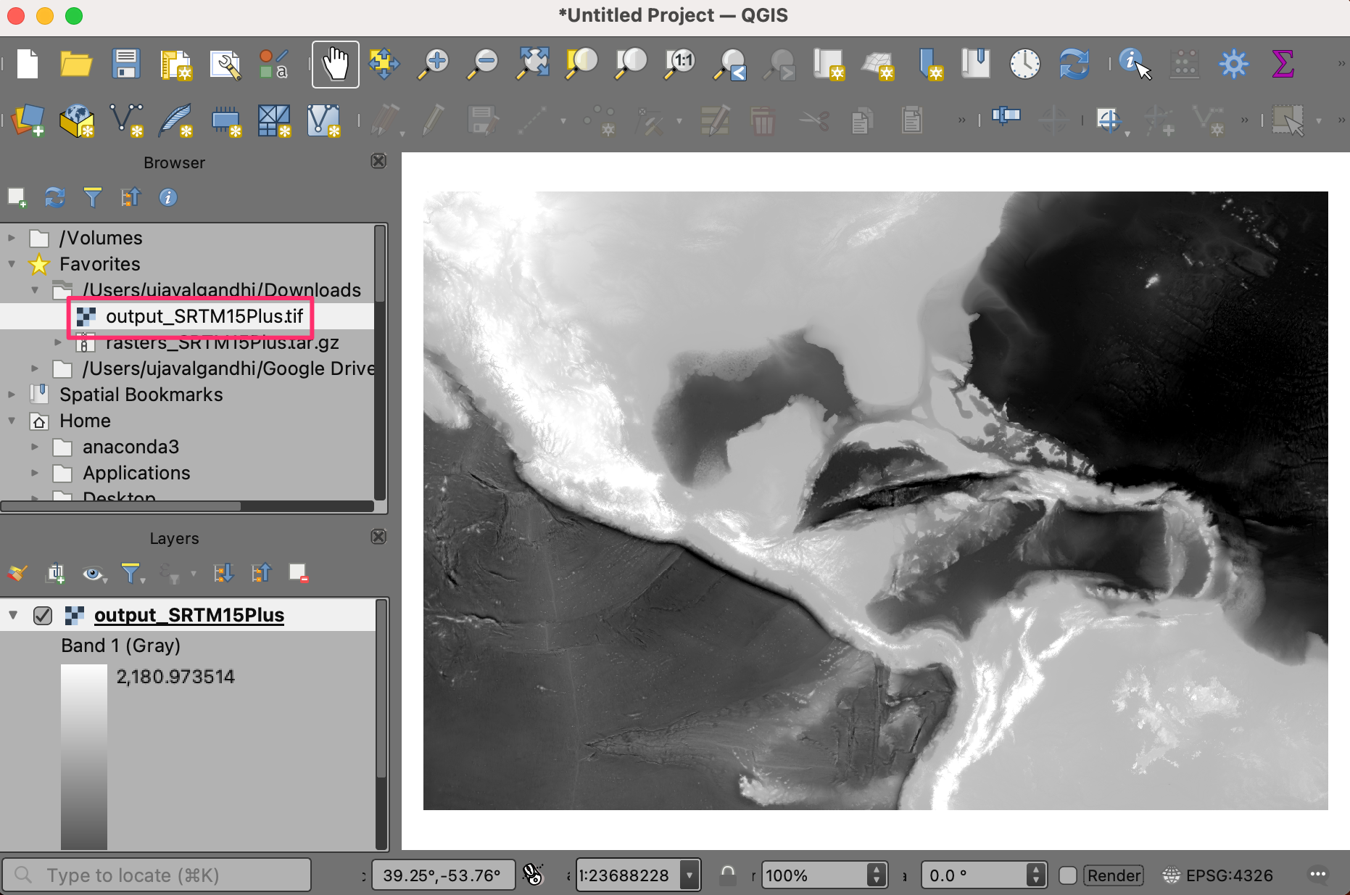Open Data Source Manager icon
1350x895 pixels.
point(28,120)
